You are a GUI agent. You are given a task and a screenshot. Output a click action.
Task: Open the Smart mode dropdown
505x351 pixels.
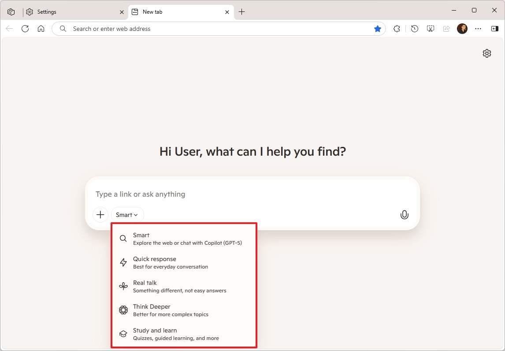pos(127,215)
